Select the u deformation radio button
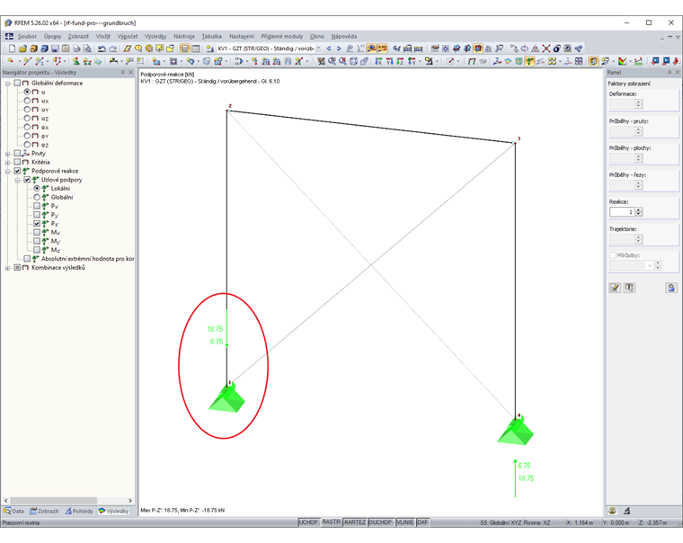 [x=27, y=92]
